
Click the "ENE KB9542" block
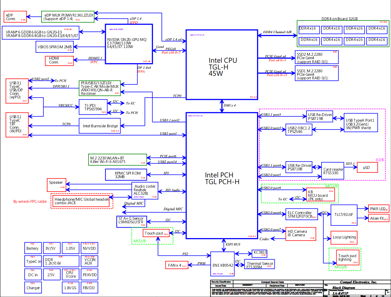tap(222, 264)
